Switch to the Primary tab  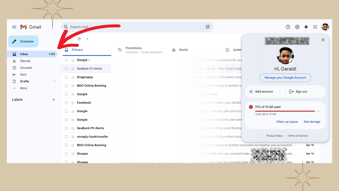point(87,50)
